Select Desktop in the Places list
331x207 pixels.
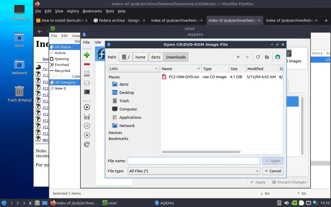coord(127,93)
